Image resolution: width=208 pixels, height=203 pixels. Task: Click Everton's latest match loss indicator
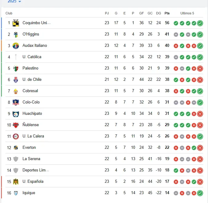tap(200, 148)
